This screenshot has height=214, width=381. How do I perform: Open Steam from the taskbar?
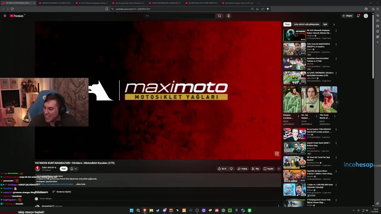point(158,210)
